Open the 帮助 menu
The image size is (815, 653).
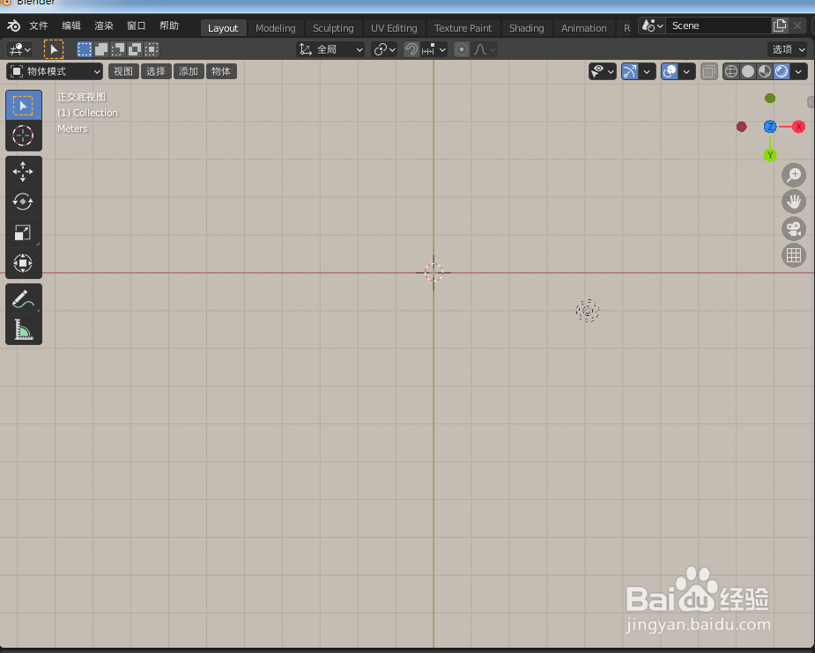[x=169, y=26]
